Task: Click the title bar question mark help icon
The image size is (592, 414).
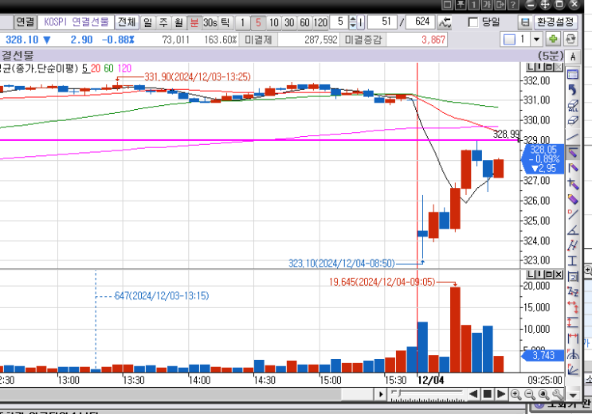Action: [x=512, y=5]
